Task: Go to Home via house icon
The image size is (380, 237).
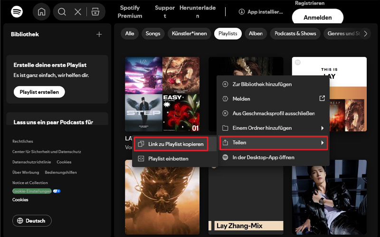Action: (41, 11)
